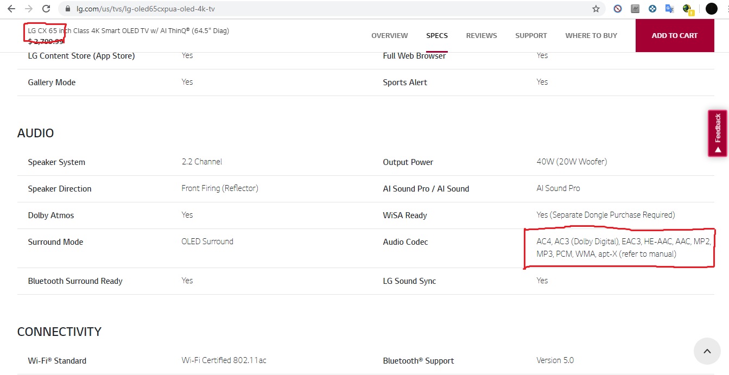Click the LG CX 65 inch product title

129,31
